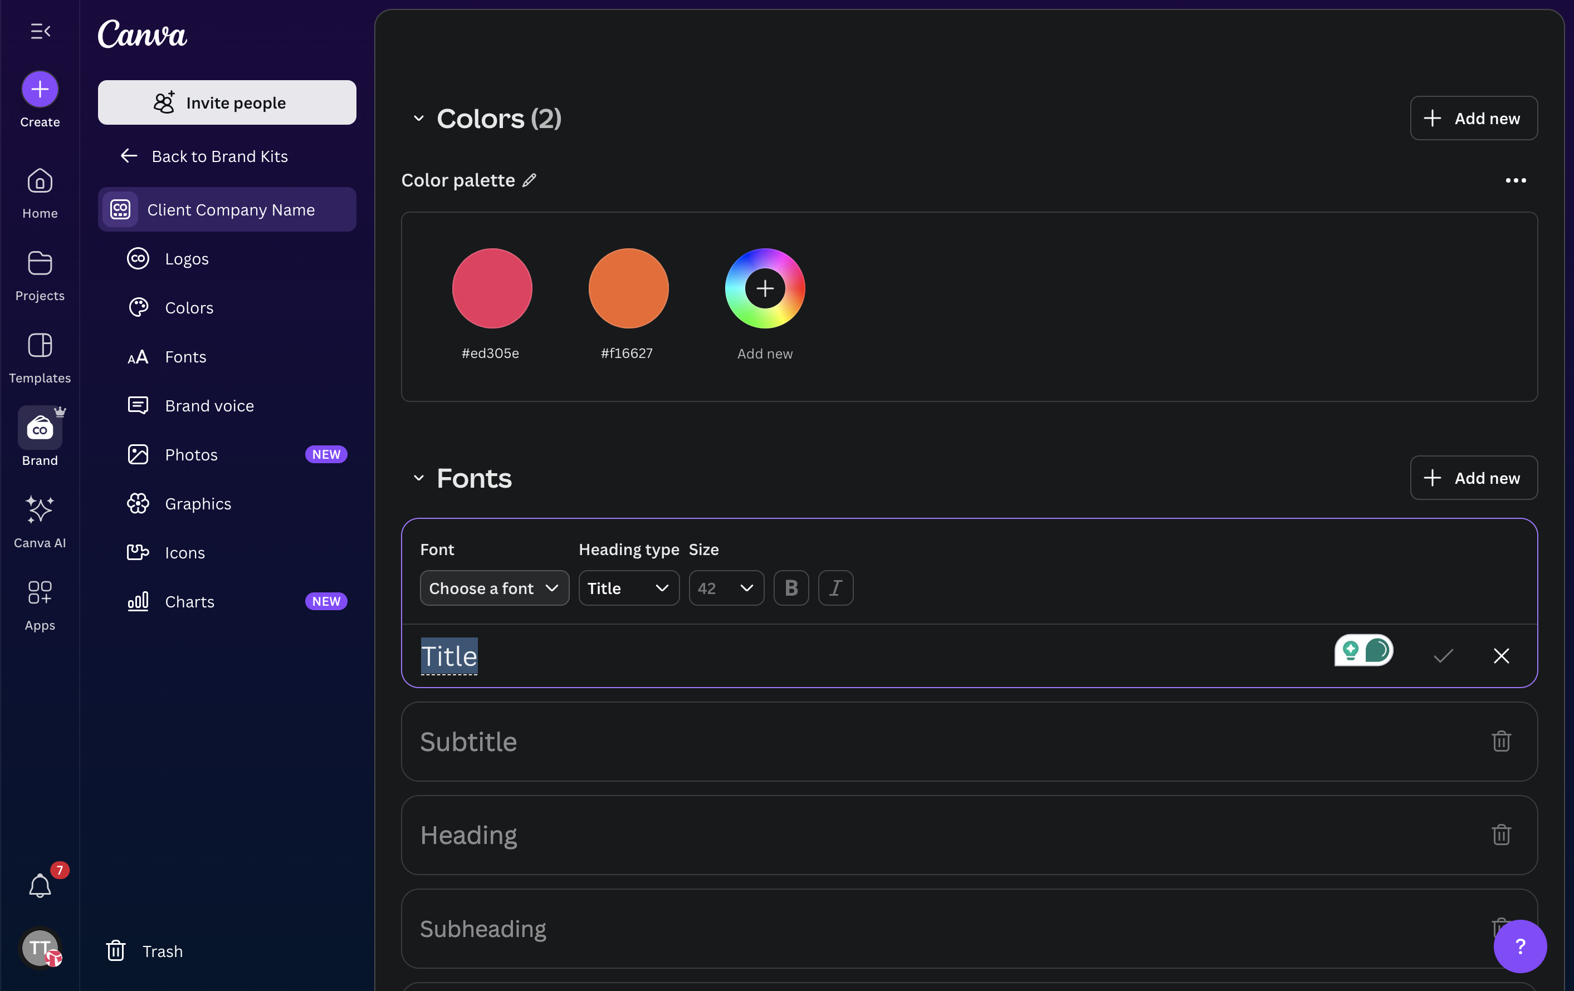Edit Color palette name pencil icon
The image size is (1574, 991).
point(530,180)
